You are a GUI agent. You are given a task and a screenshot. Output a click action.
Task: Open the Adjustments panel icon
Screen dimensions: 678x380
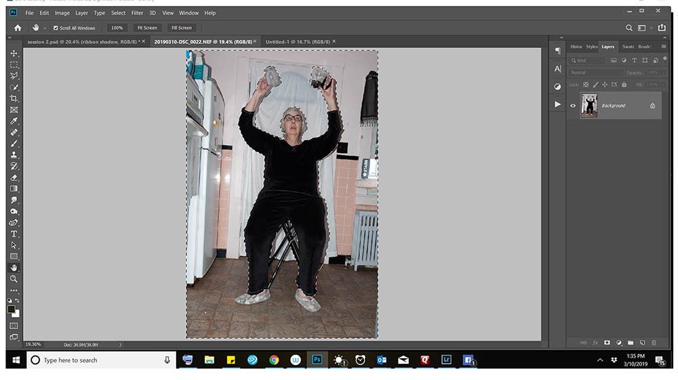coord(558,87)
